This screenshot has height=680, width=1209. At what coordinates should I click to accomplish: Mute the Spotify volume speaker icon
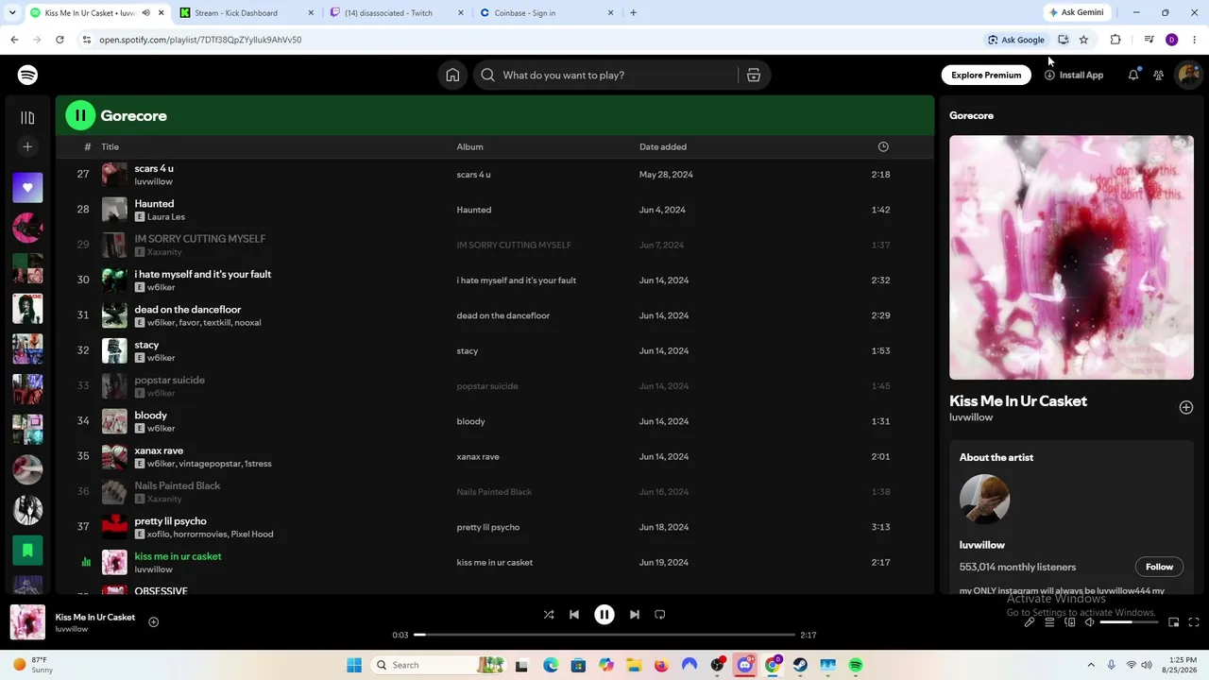pos(1089,622)
